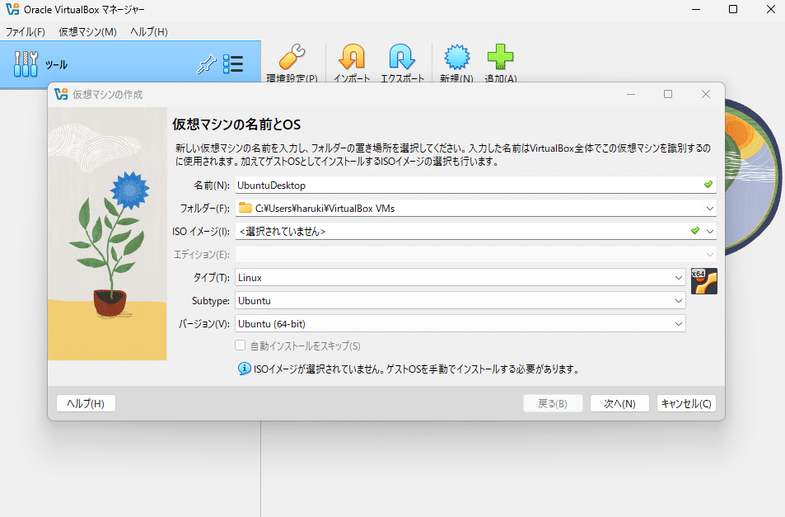Image resolution: width=785 pixels, height=517 pixels.
Task: Click the heading 仮想マシンの名前とOS
Action: click(x=236, y=125)
